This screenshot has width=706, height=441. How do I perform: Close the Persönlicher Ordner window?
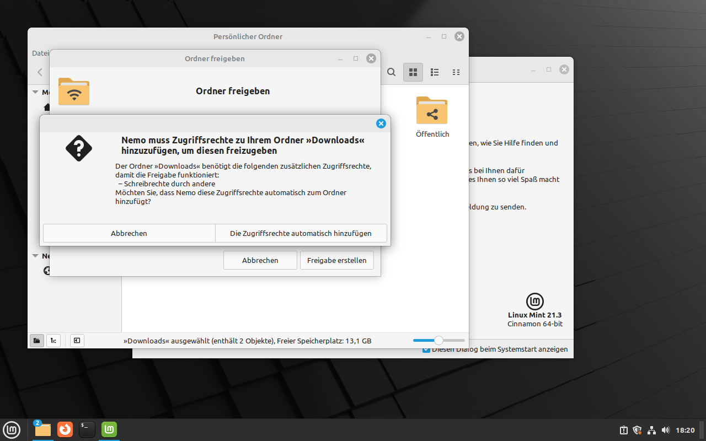point(459,36)
